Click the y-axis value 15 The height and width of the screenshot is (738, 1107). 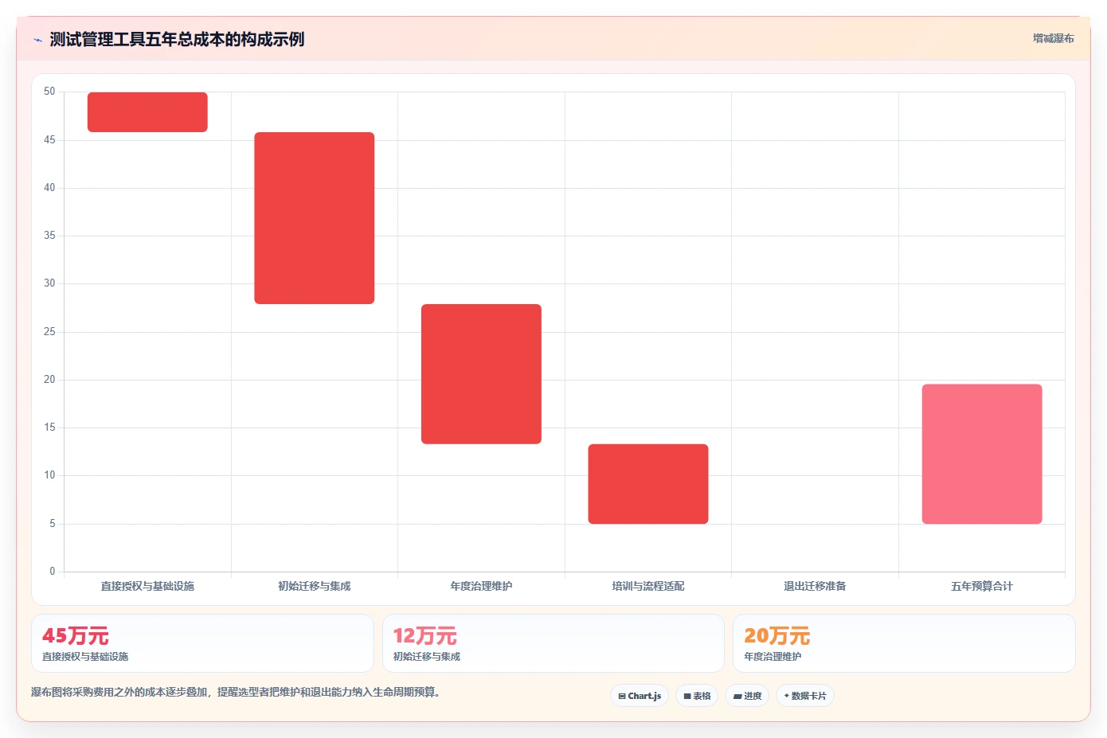tap(49, 428)
